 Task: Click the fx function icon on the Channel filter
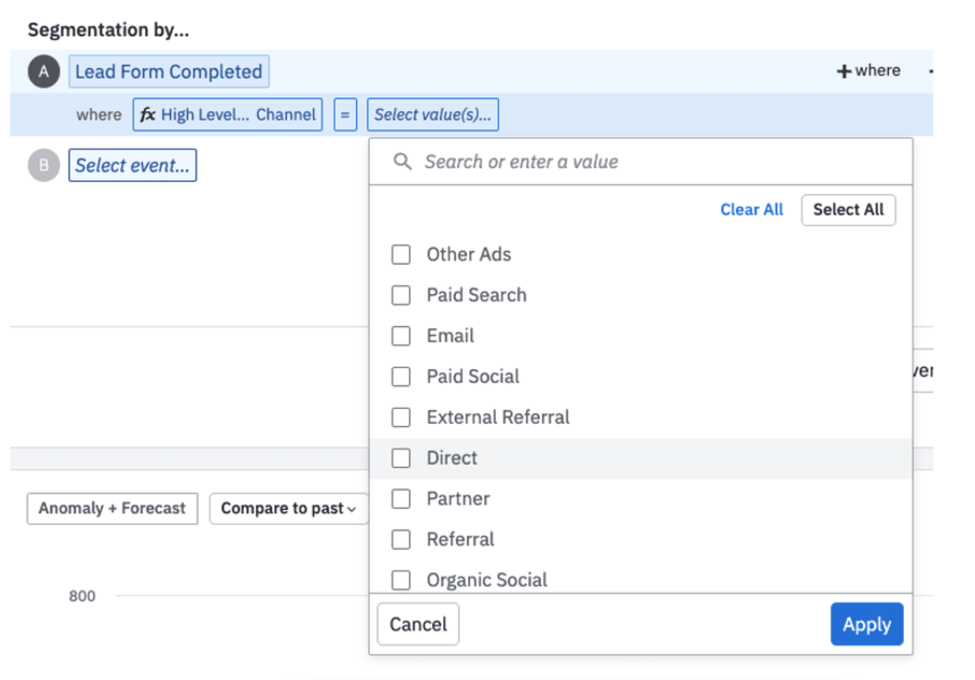pos(148,114)
